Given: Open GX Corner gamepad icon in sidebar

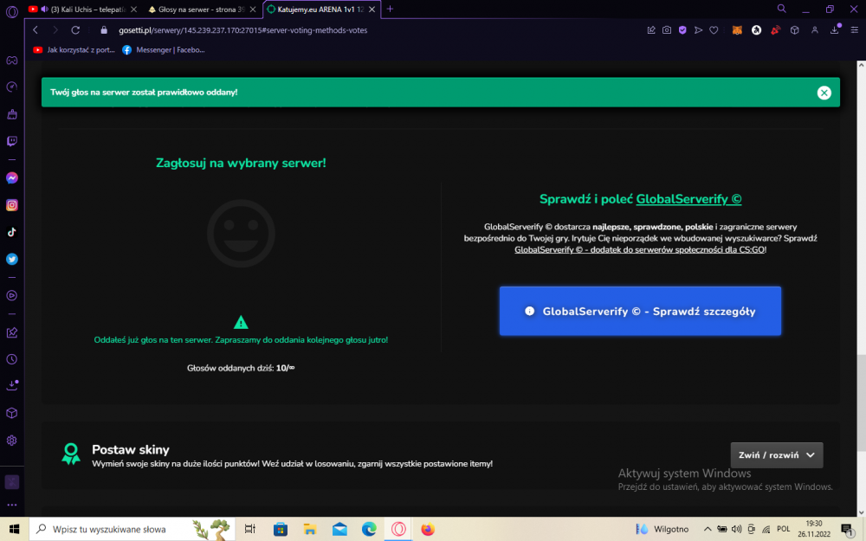Looking at the screenshot, I should 11,61.
